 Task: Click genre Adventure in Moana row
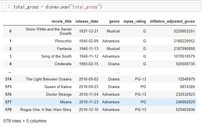(x=111, y=102)
